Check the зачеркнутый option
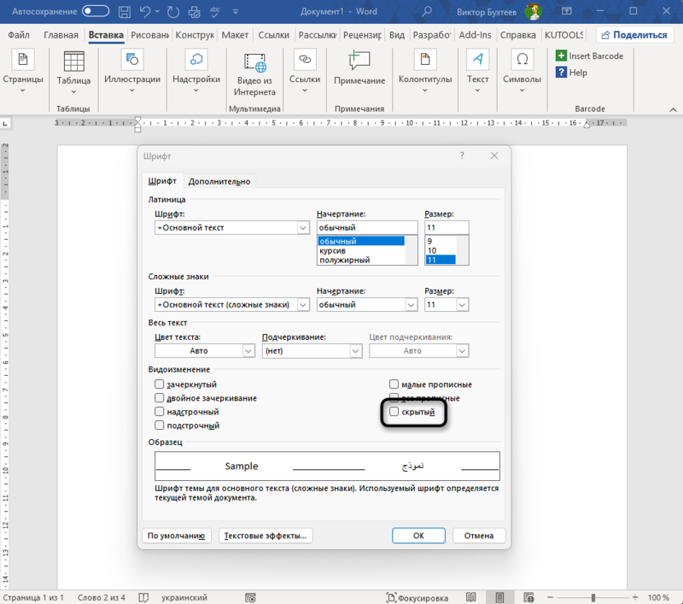 (x=160, y=383)
